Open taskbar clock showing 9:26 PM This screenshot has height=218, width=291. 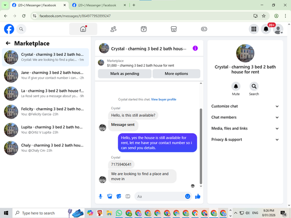point(269,213)
